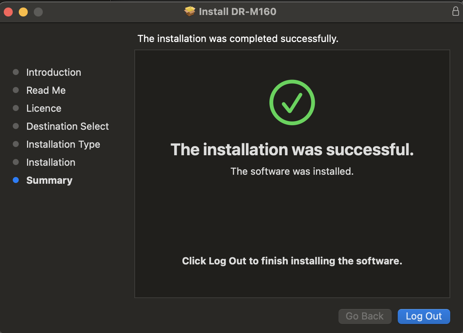Click the highlighted Summary step
This screenshot has height=333, width=463.
tap(49, 180)
